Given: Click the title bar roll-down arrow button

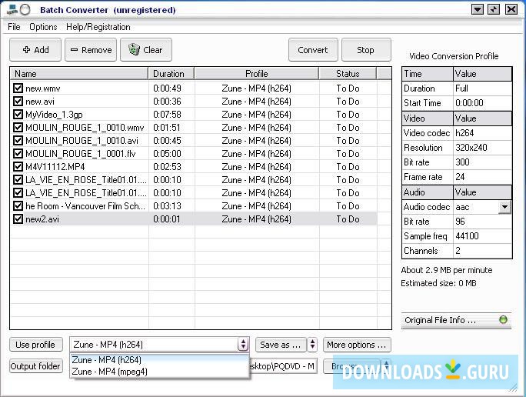Looking at the screenshot, I should 478,9.
